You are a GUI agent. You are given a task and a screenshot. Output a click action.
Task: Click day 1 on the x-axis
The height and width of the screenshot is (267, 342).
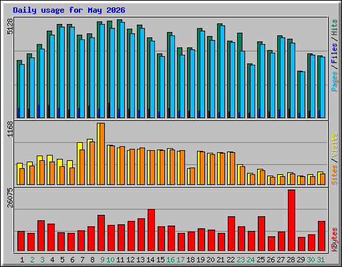22,260
